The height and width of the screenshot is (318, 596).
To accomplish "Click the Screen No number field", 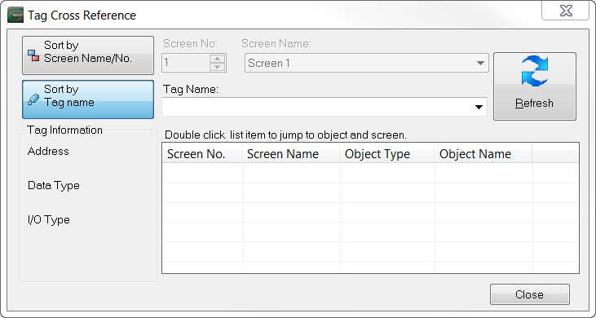I will 186,63.
